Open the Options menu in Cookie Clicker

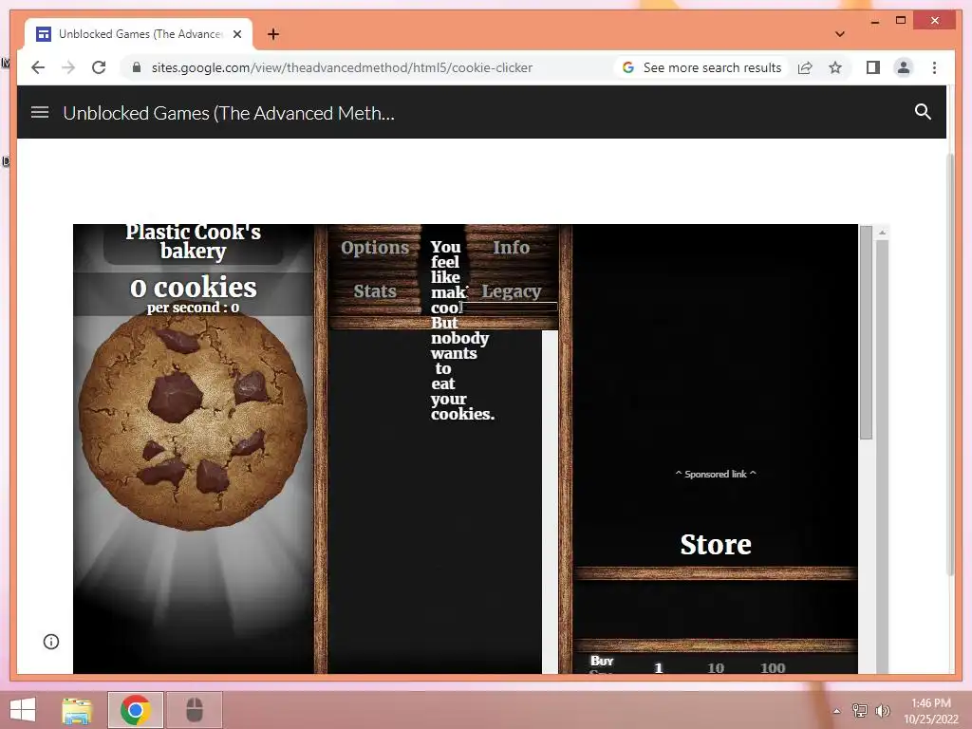(x=374, y=248)
